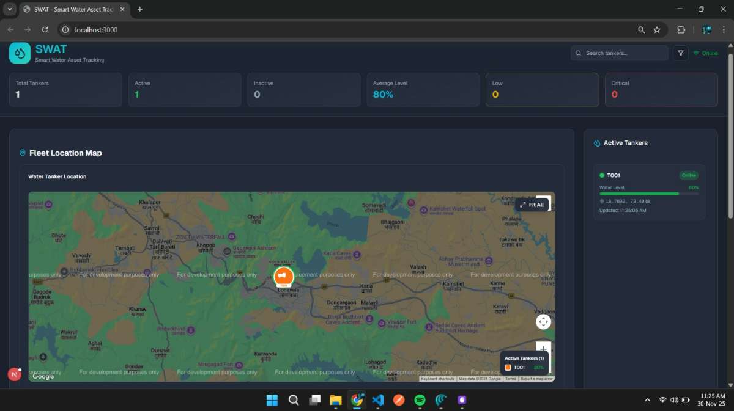Open the tanker filter funnel button
The image size is (734, 411).
click(680, 53)
